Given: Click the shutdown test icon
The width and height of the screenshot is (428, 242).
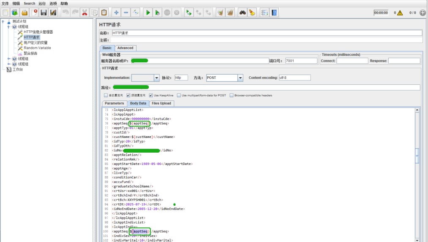Looking at the screenshot, I should pyautogui.click(x=177, y=13).
